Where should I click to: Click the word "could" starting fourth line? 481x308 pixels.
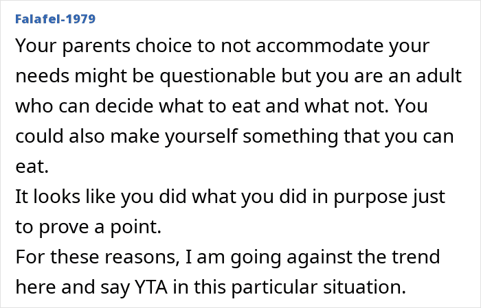click(40, 136)
